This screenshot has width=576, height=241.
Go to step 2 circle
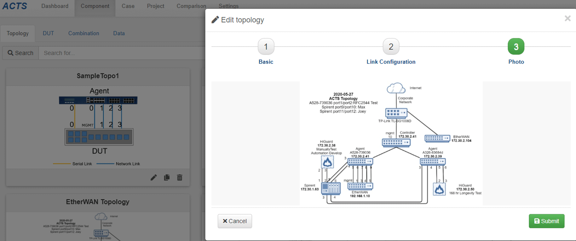pos(391,47)
